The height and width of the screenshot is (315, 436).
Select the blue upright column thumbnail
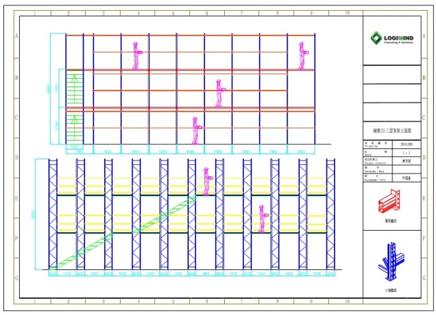390,261
